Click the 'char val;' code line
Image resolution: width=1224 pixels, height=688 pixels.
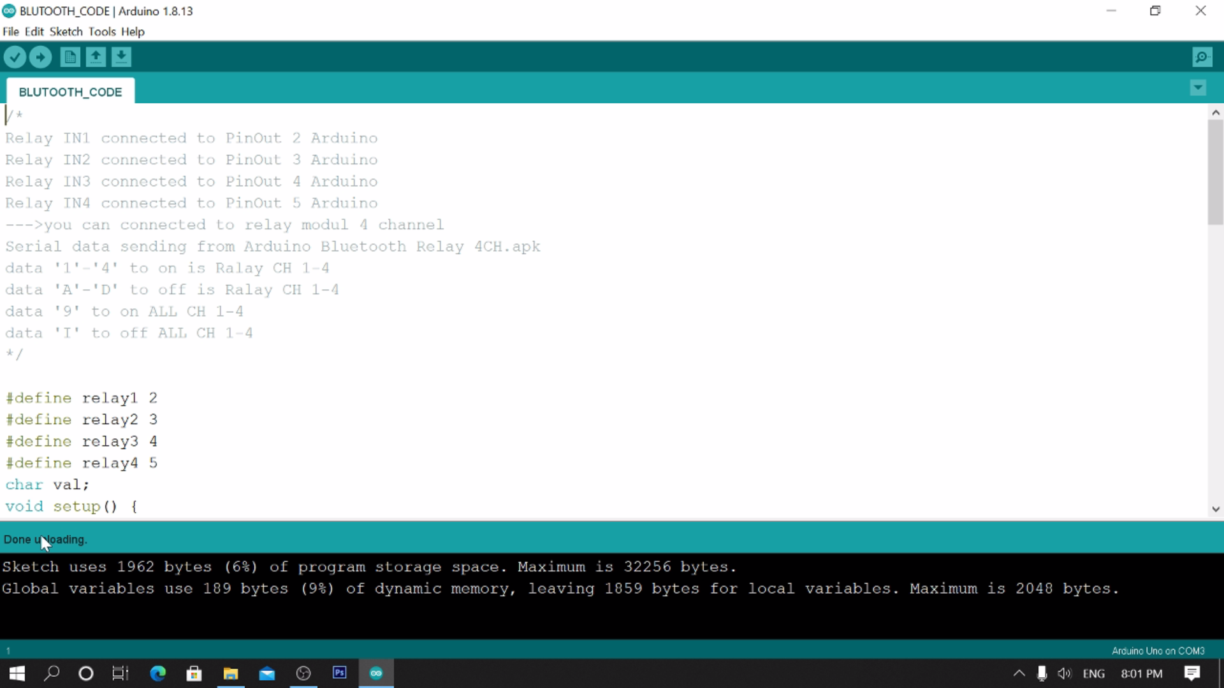(47, 485)
